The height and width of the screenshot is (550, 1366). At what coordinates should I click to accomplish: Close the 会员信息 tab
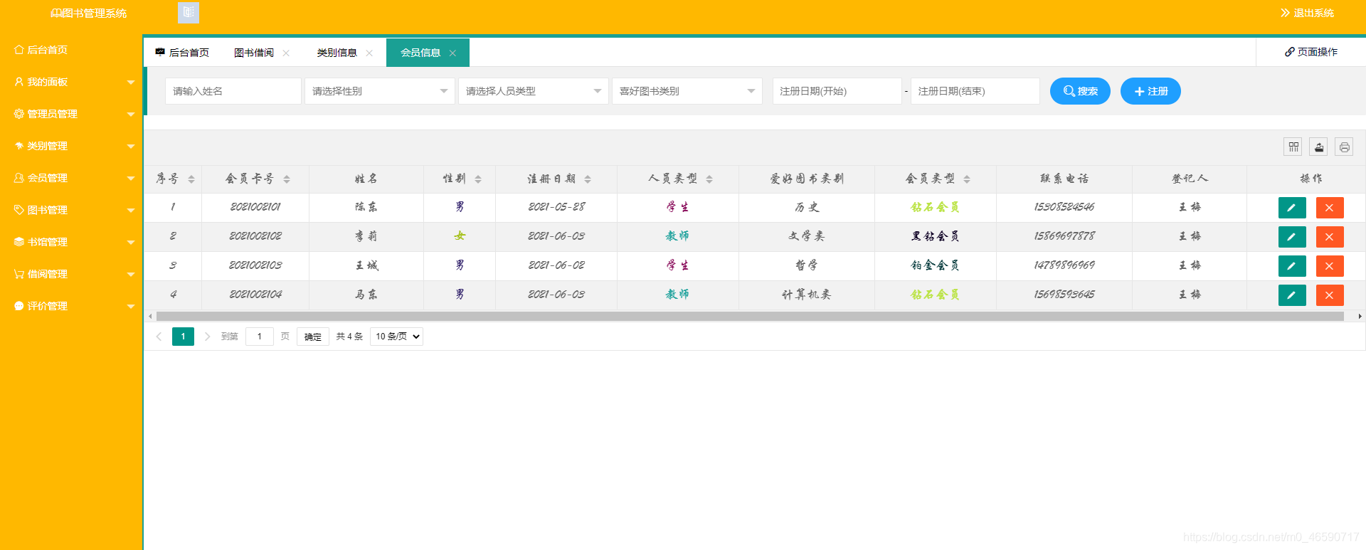coord(452,53)
